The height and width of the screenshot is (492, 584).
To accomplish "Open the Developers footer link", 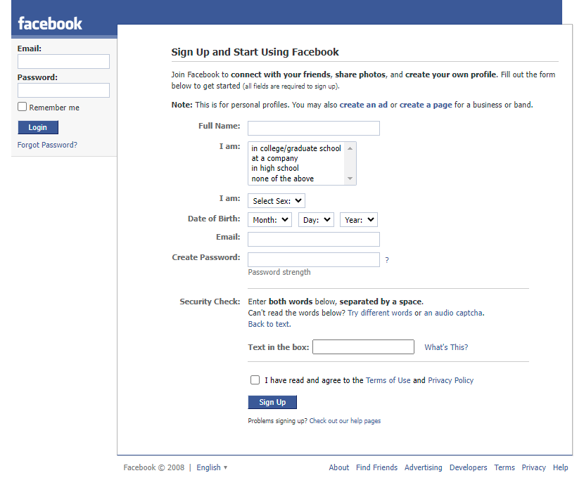I will 468,467.
